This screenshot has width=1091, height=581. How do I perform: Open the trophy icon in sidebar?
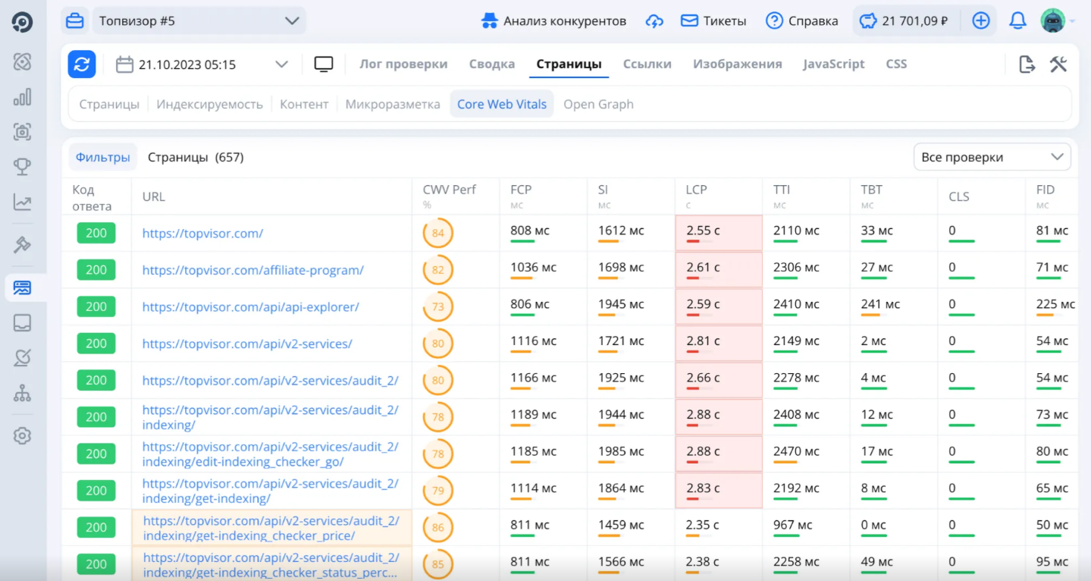pos(22,167)
